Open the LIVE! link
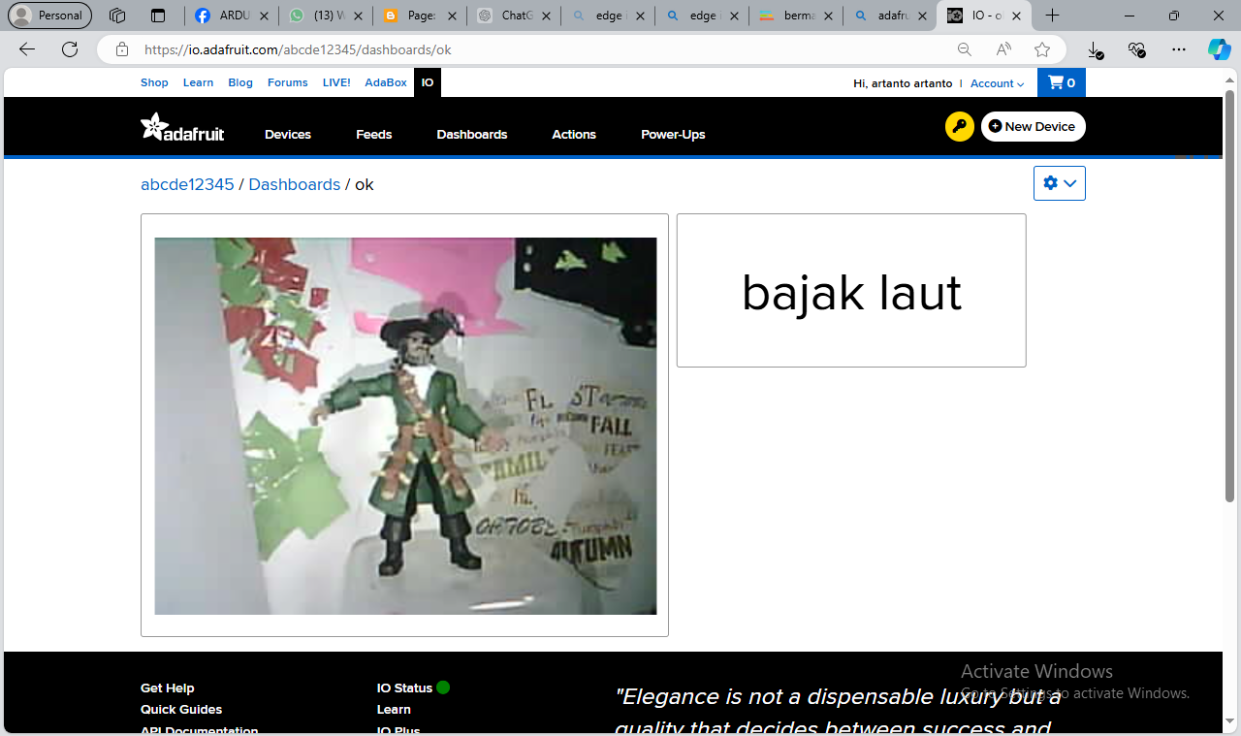This screenshot has height=736, width=1241. pos(336,82)
